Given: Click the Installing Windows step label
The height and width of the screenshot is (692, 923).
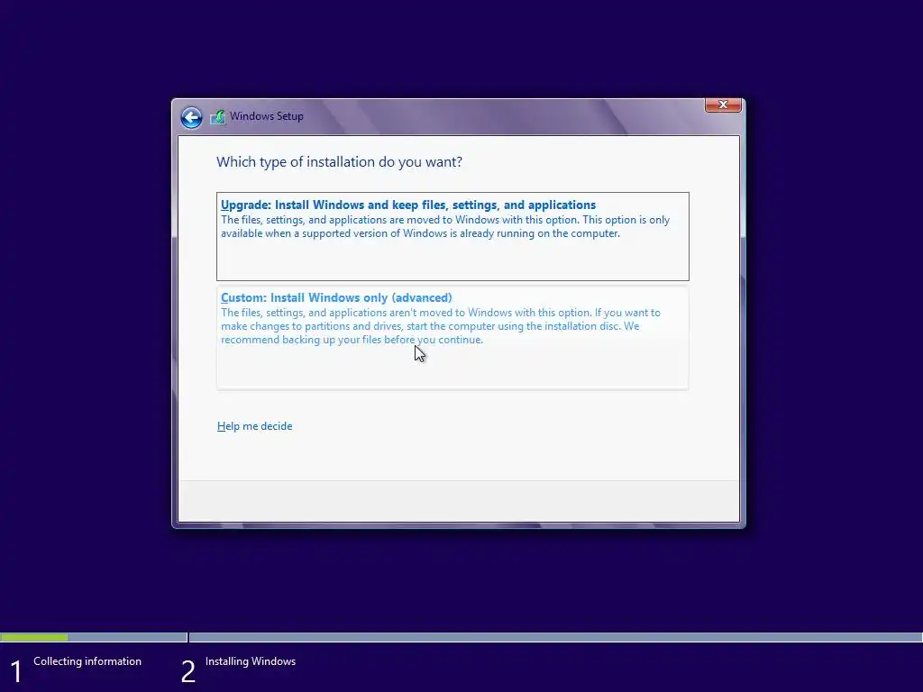Looking at the screenshot, I should (x=251, y=660).
